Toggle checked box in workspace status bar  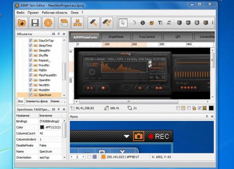(199, 108)
